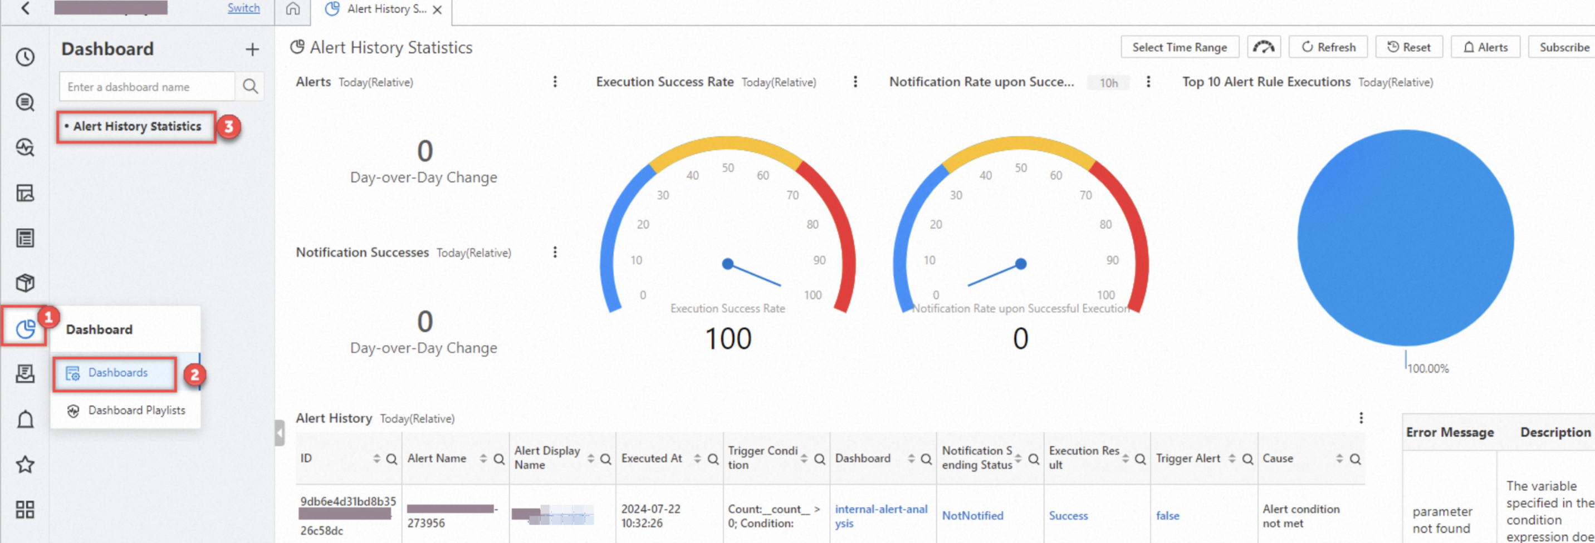The image size is (1595, 543).
Task: Search the Executed At column using its magnifier
Action: 713,459
